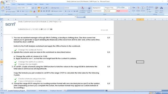Image resolution: width=168 pixels, height=94 pixels.
Task: Open the Data ribbon tab
Action: 36,4
